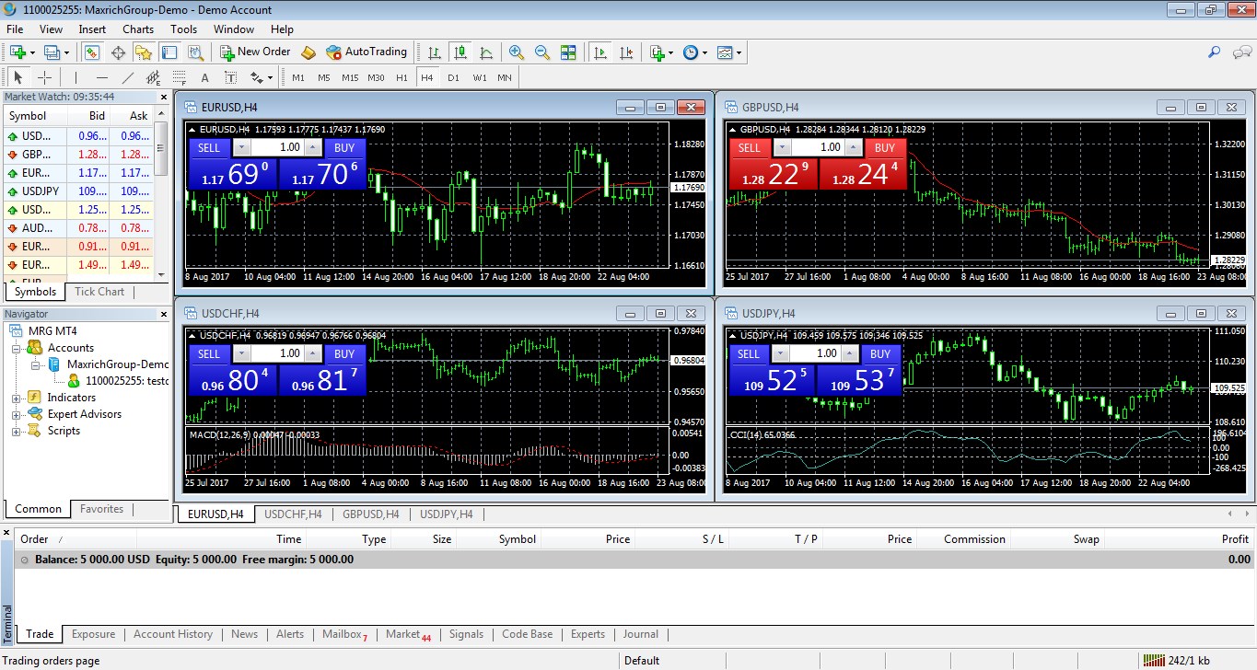Viewport: 1257px width, 670px height.
Task: Expand the Expert Advisors node in Navigator
Action: click(x=16, y=414)
